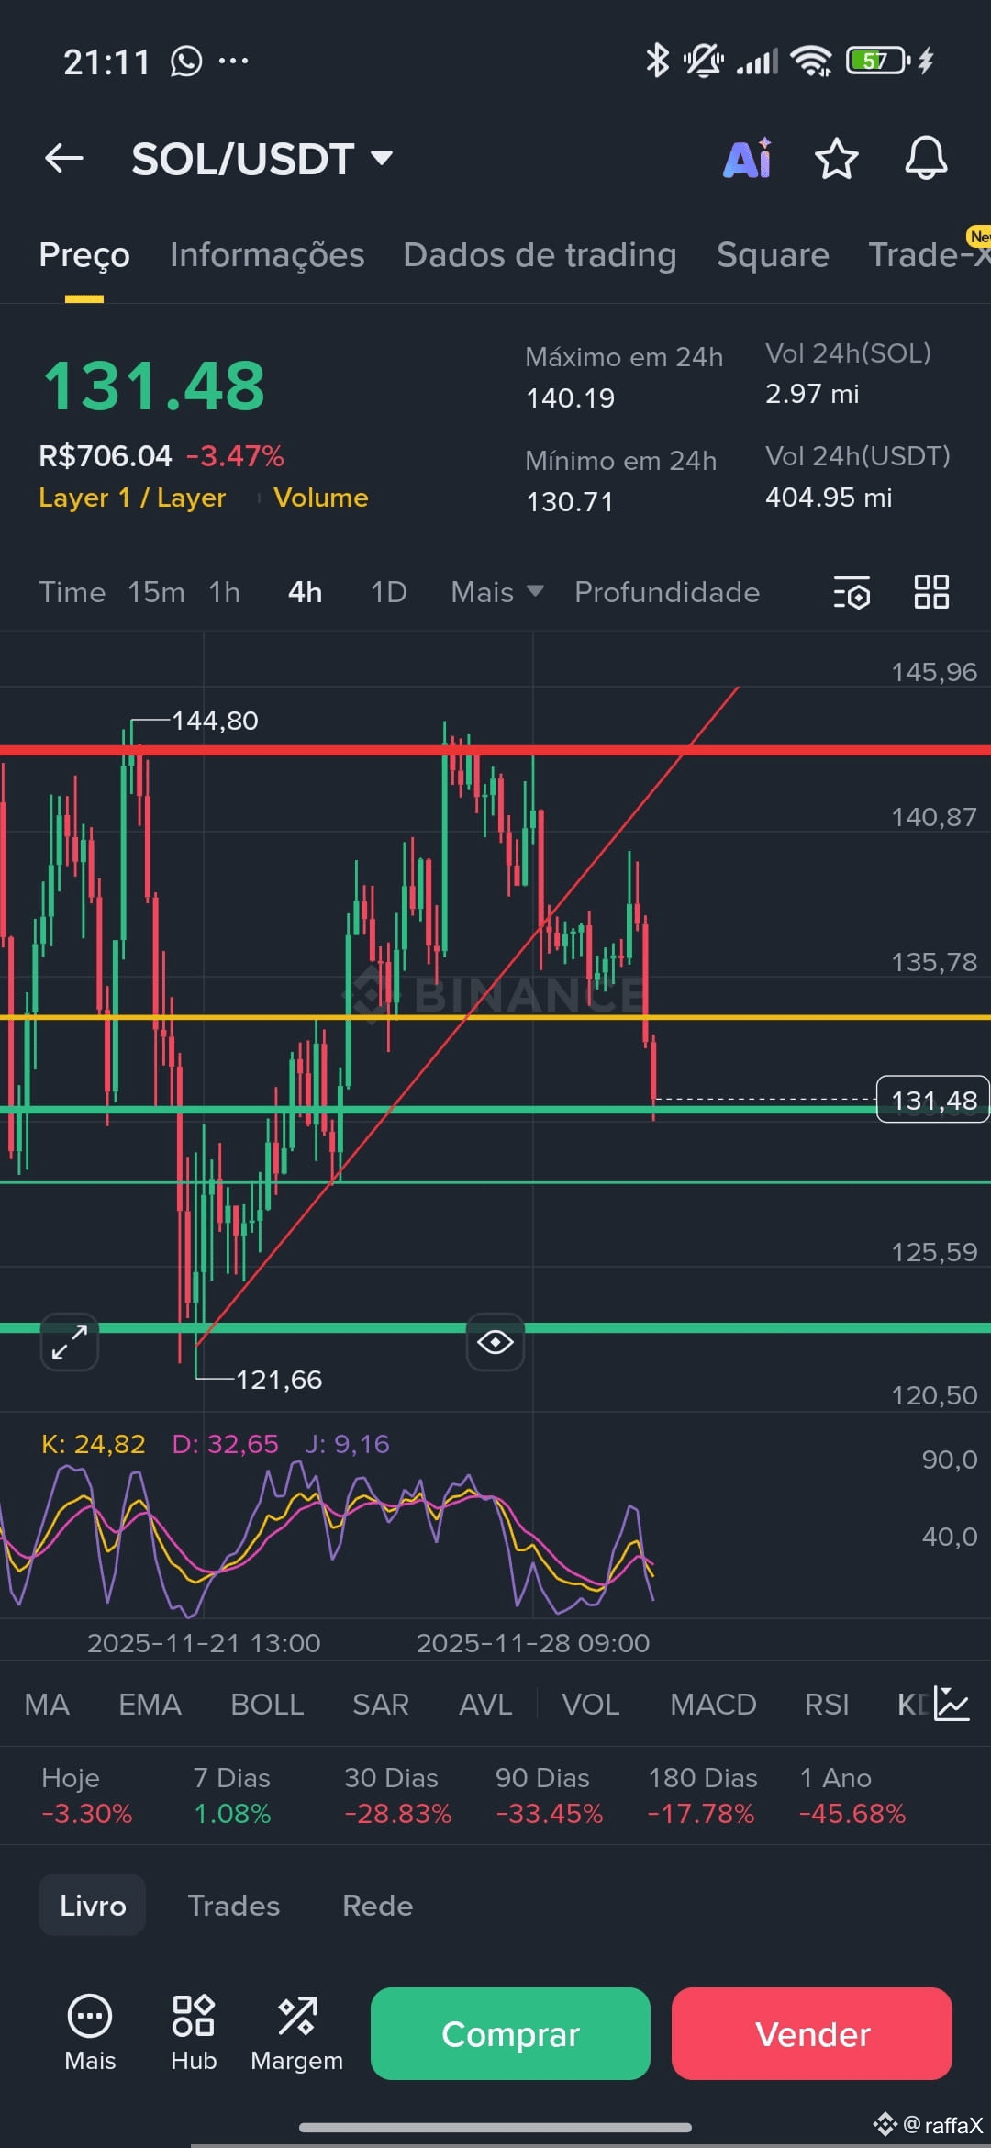
Task: Open indicator settings chart icon
Action: (x=952, y=1704)
